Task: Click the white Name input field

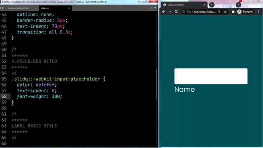Action: [x=211, y=76]
